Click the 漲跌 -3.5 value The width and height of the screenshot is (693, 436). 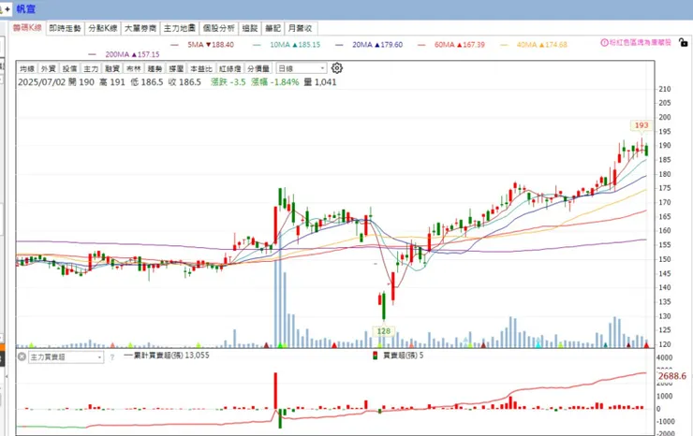229,82
